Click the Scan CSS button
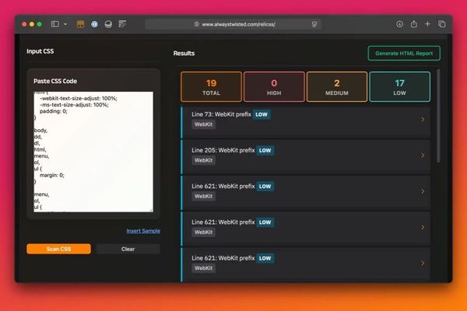Image resolution: width=467 pixels, height=311 pixels. [58, 249]
